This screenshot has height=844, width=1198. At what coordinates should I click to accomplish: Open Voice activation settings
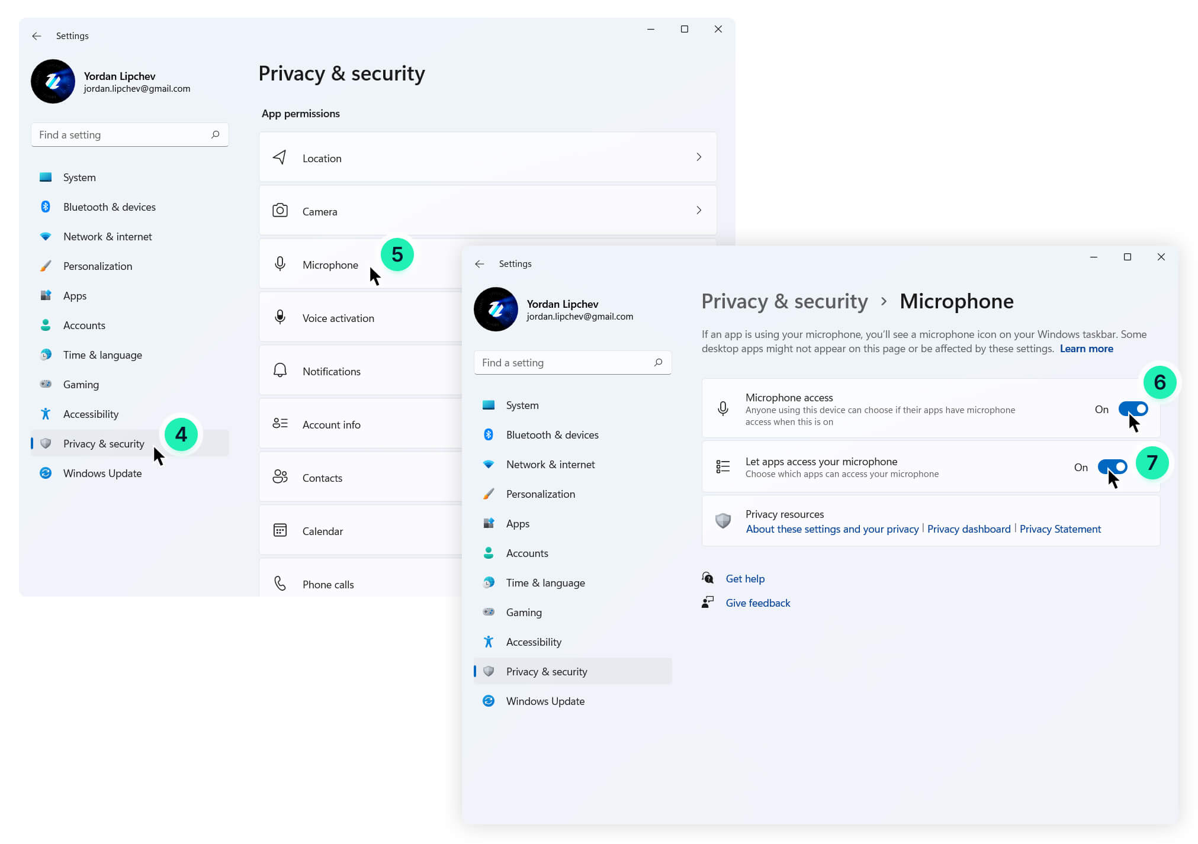(x=338, y=318)
